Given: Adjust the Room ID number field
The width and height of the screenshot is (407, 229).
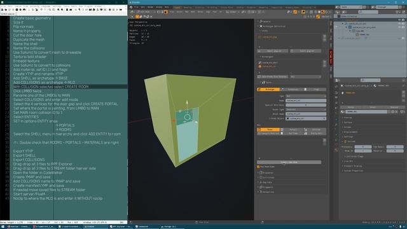Looking at the screenshot, I should [x=363, y=151].
